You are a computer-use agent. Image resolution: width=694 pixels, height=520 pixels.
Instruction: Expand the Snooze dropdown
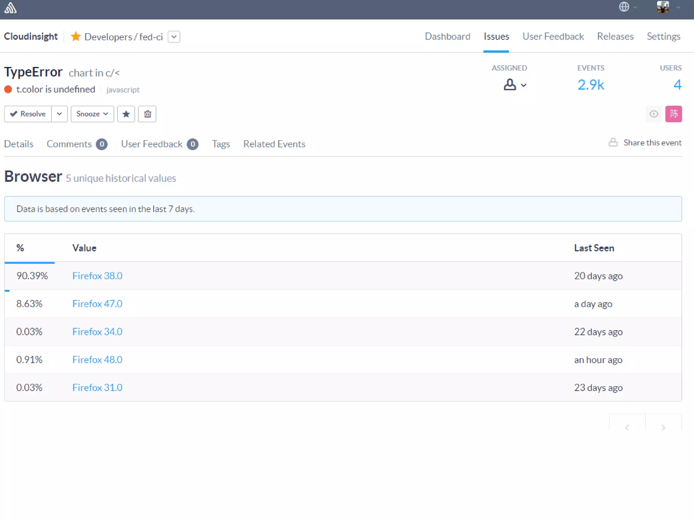[92, 114]
